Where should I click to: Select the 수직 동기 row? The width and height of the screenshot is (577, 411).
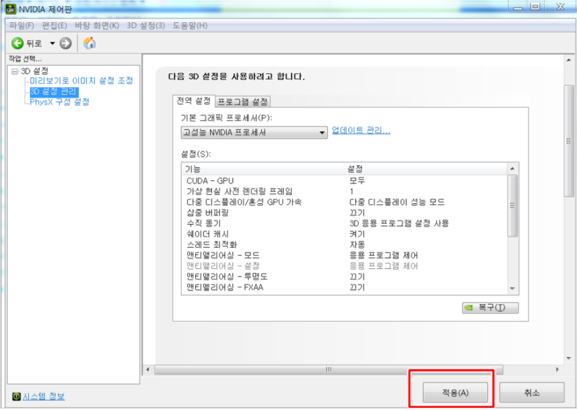[344, 224]
